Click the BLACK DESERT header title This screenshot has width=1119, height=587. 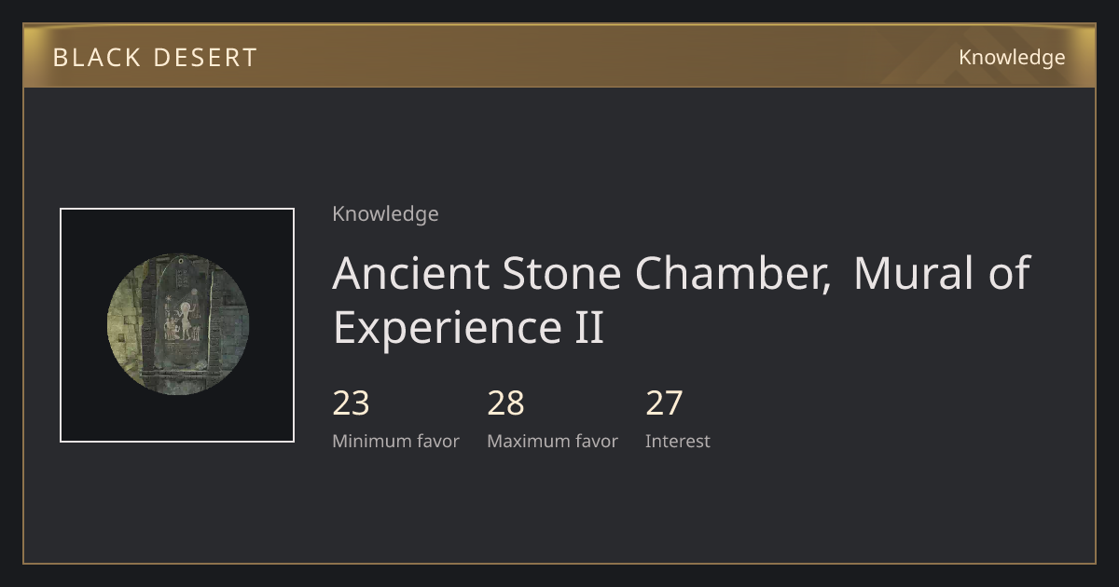click(x=155, y=58)
